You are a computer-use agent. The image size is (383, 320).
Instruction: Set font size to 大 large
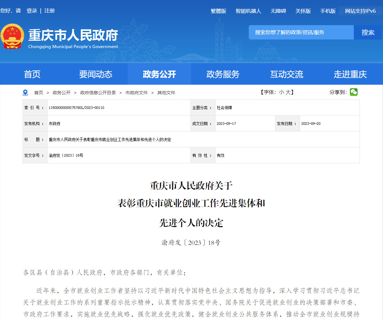288,92
